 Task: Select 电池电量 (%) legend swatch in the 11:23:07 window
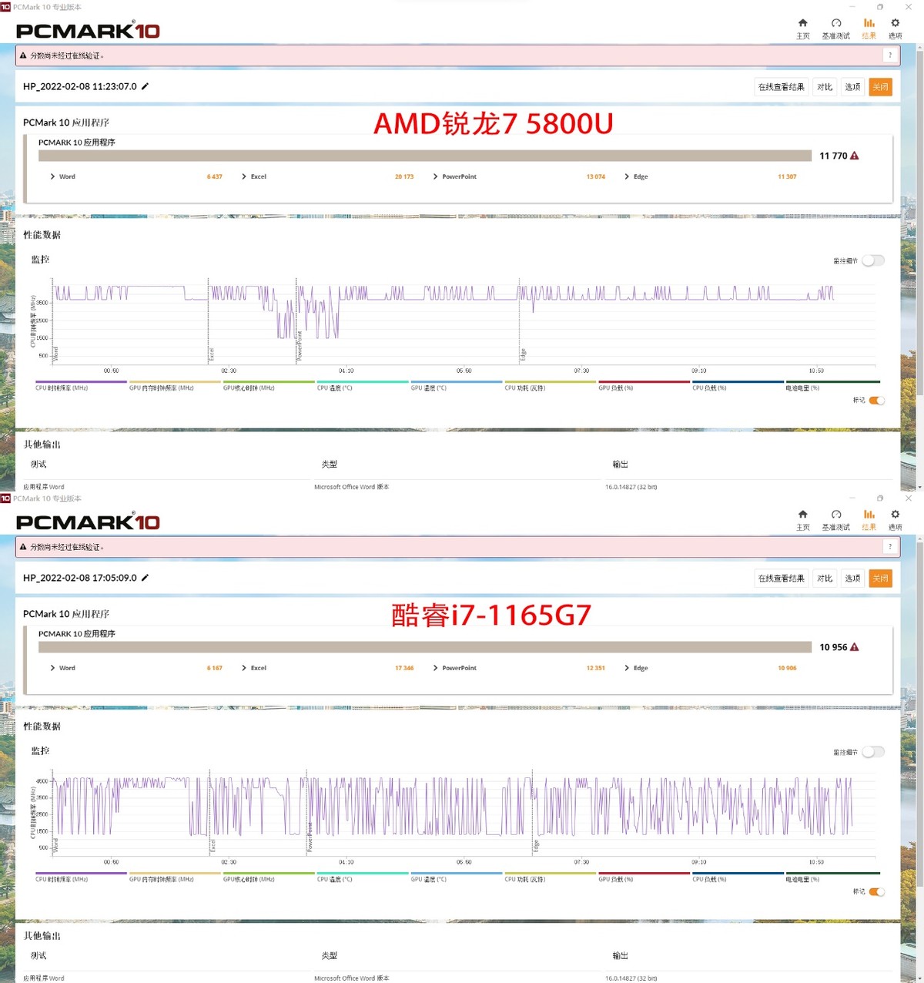pos(832,381)
